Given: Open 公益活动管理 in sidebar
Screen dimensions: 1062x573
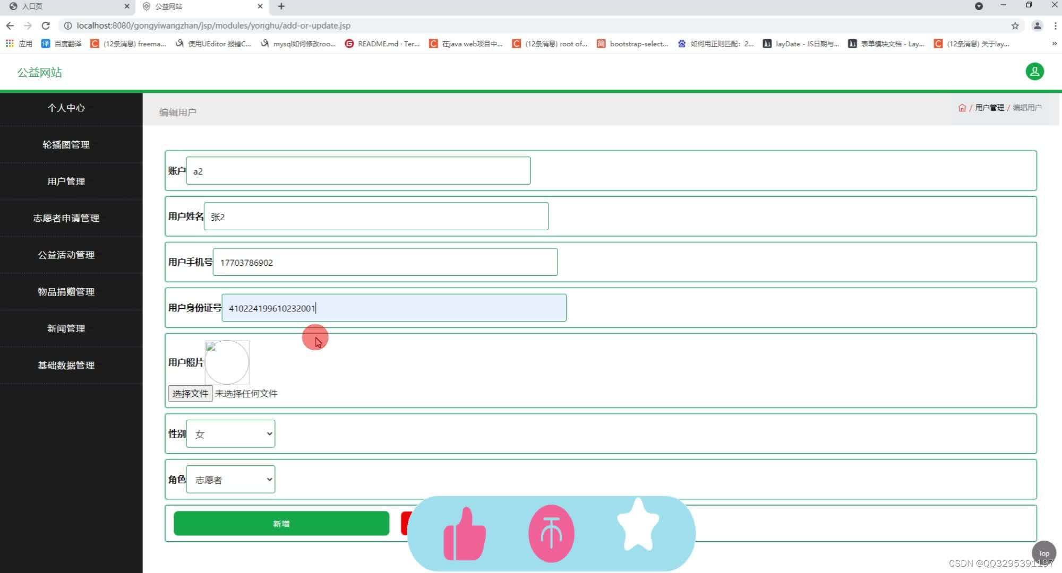Looking at the screenshot, I should pos(66,255).
